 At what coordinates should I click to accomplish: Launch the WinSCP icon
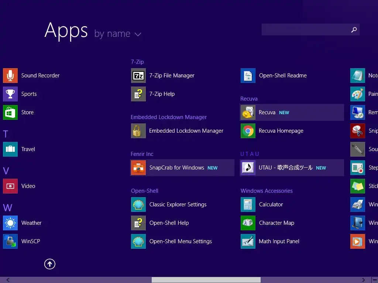point(10,241)
